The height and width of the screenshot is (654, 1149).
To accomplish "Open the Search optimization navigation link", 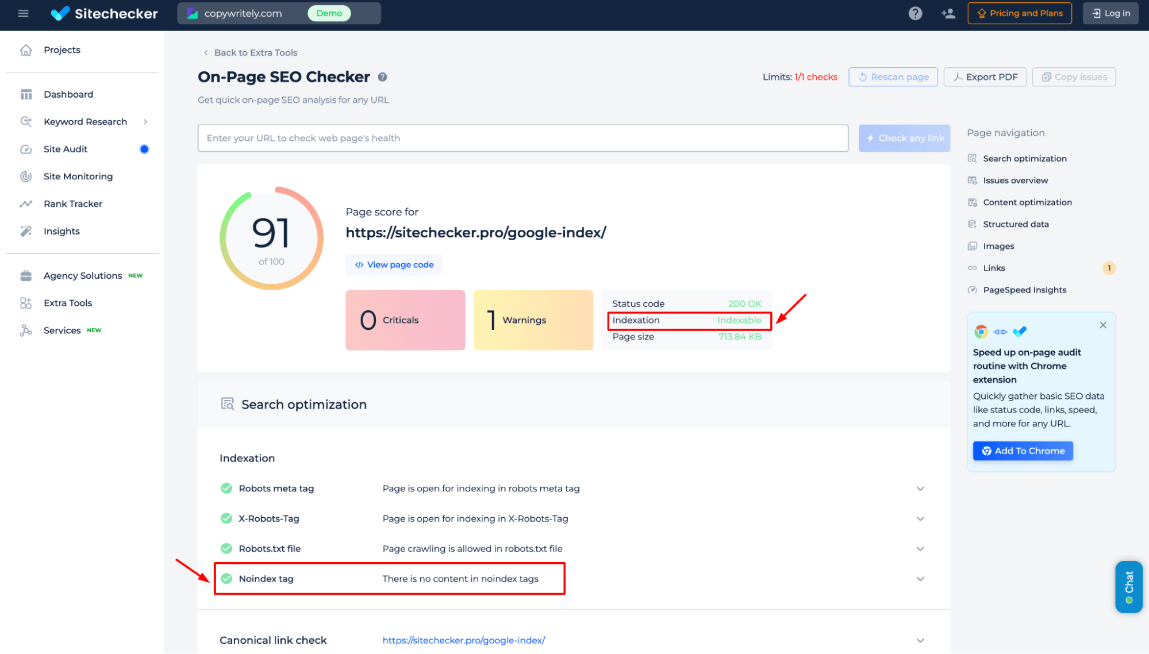I will click(1024, 158).
